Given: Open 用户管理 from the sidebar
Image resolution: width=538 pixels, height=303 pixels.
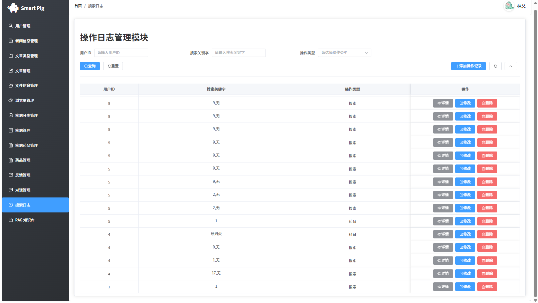Looking at the screenshot, I should point(35,26).
